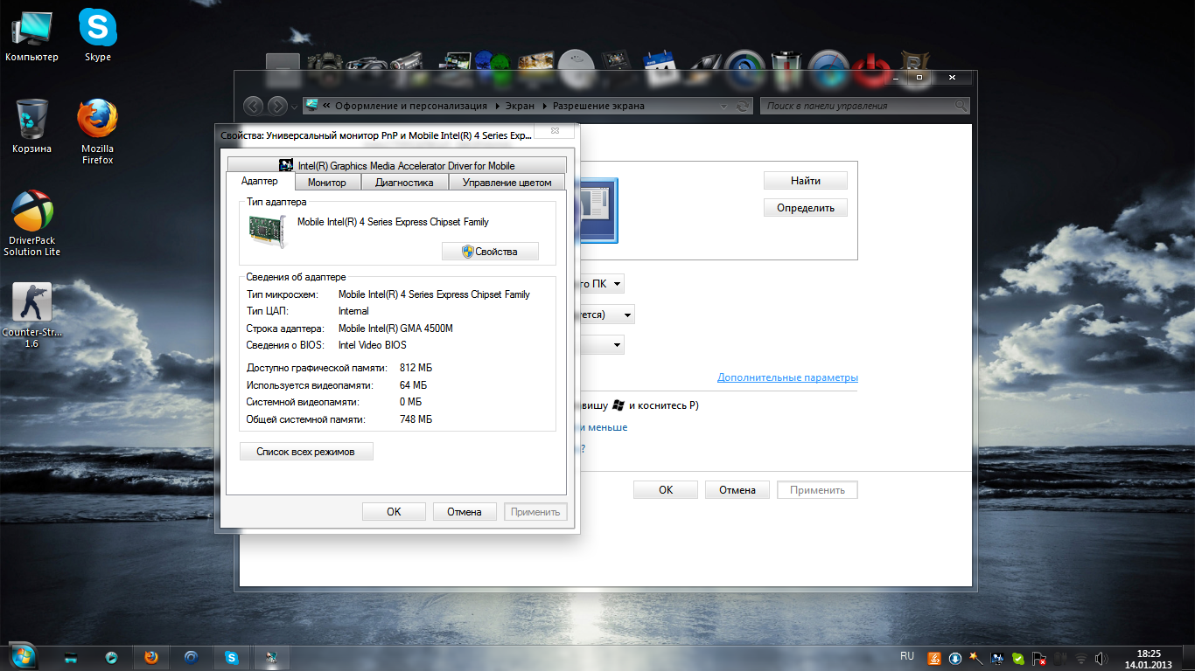Select the Управление цветом tab

[507, 183]
